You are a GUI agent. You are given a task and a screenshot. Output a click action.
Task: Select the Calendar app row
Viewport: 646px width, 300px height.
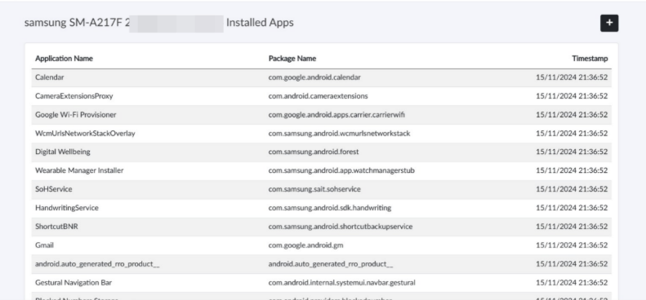321,77
